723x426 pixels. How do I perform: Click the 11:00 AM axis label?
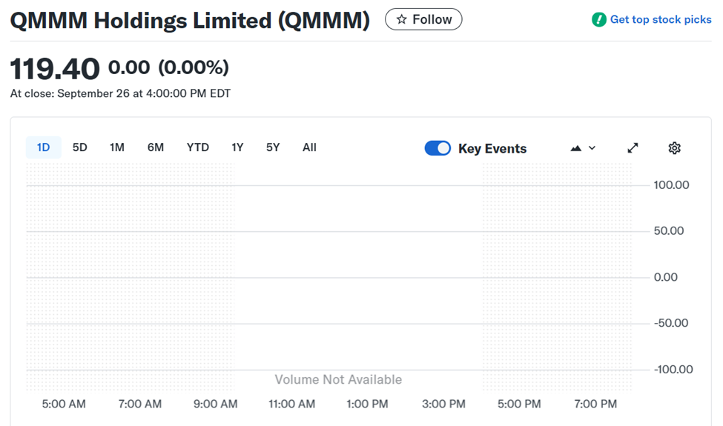(291, 404)
